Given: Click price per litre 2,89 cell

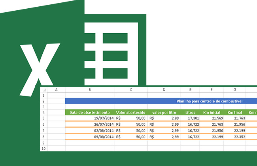Looking at the screenshot, I should [164, 118].
